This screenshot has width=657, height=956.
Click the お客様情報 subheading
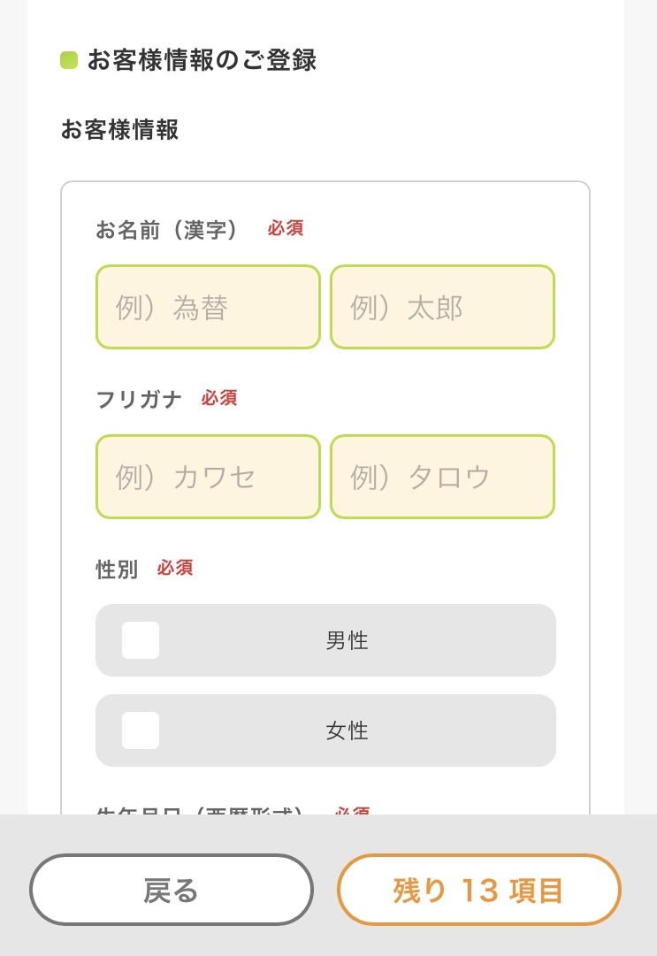coord(119,130)
